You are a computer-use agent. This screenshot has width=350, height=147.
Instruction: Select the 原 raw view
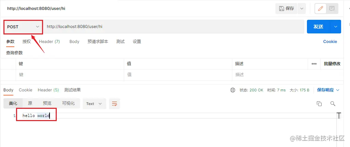coord(30,104)
